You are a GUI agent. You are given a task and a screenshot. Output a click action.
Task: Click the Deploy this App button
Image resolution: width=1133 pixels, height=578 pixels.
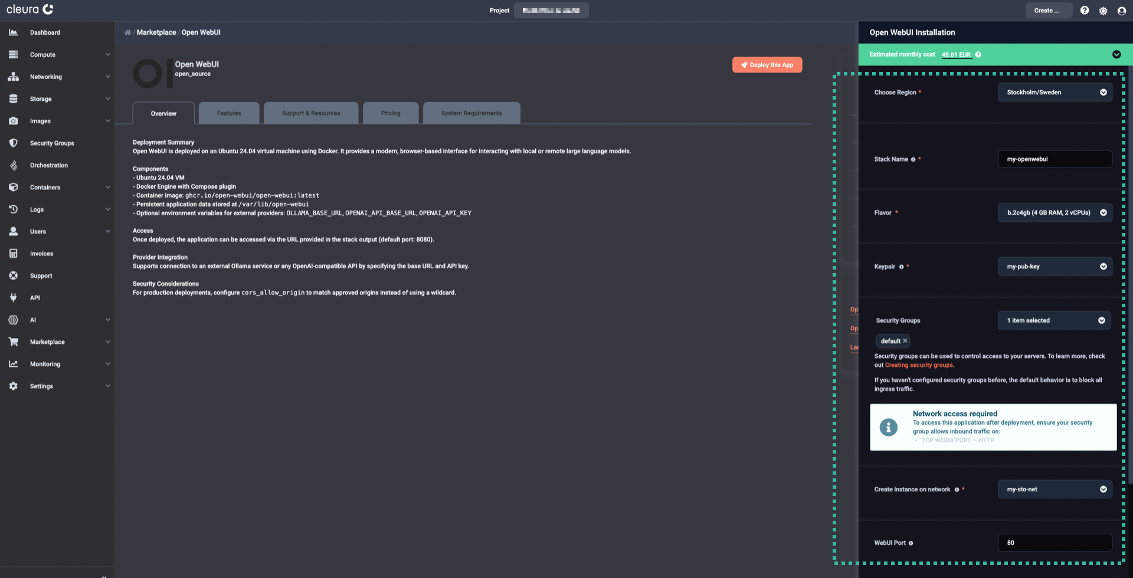(x=767, y=64)
